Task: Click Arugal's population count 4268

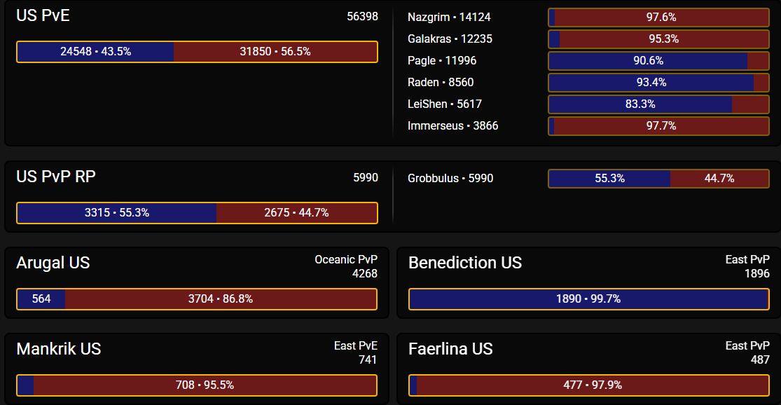Action: [x=365, y=273]
